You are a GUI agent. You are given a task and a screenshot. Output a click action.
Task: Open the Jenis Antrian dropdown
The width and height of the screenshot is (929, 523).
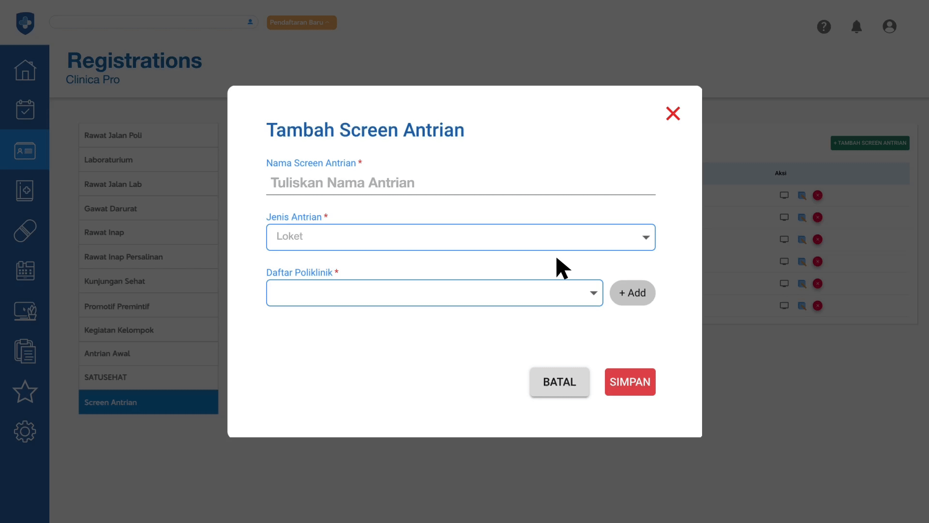[460, 237]
